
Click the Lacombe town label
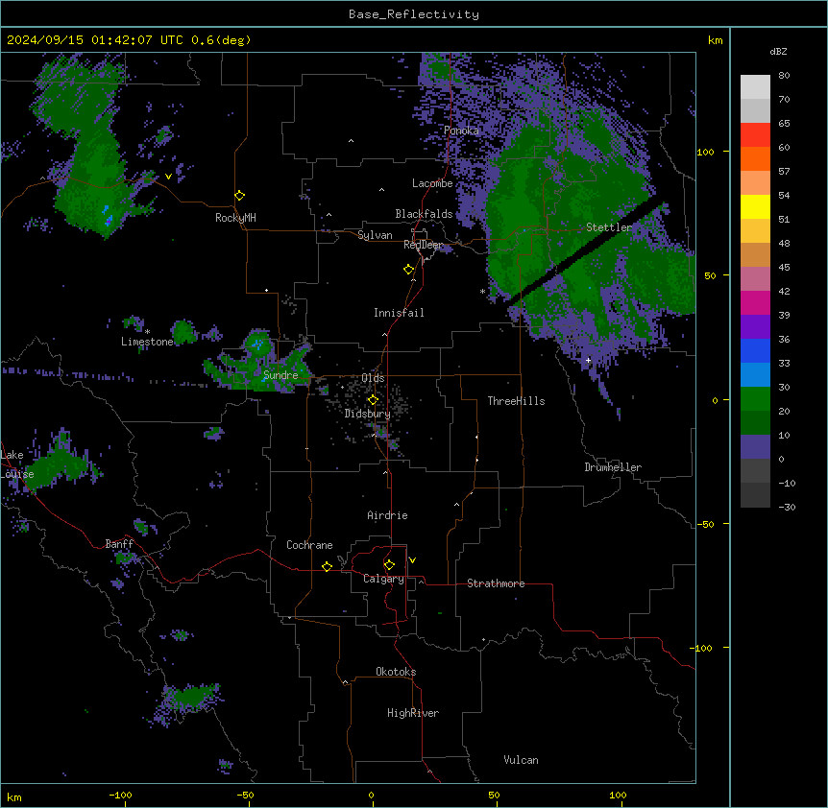pyautogui.click(x=432, y=183)
